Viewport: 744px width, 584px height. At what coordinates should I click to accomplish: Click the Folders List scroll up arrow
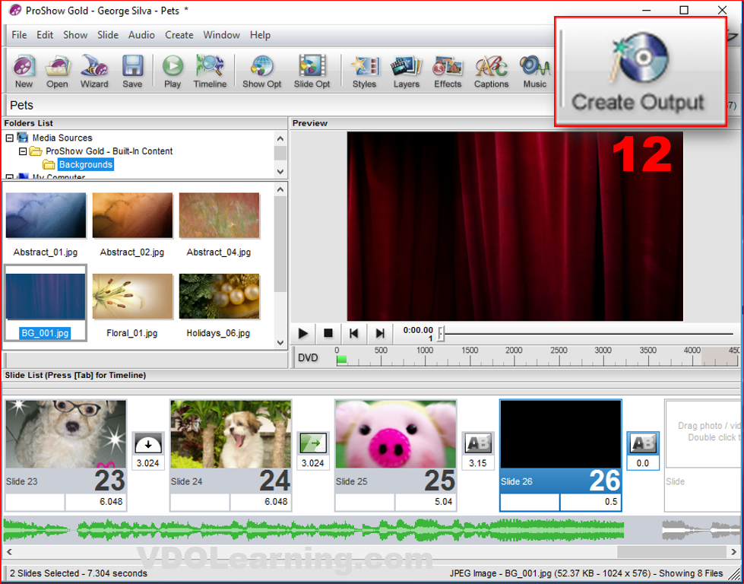(280, 138)
